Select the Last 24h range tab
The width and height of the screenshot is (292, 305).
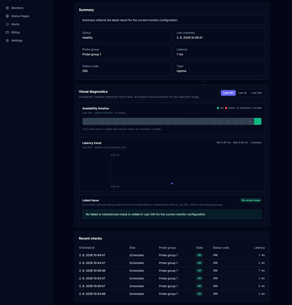coord(228,93)
